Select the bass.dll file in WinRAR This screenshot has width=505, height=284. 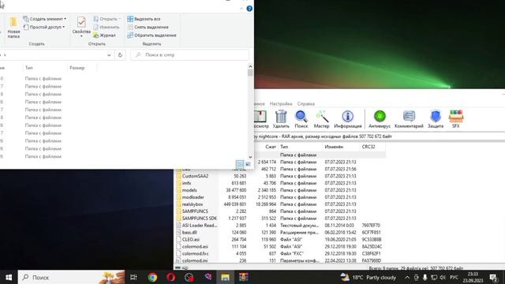point(189,233)
